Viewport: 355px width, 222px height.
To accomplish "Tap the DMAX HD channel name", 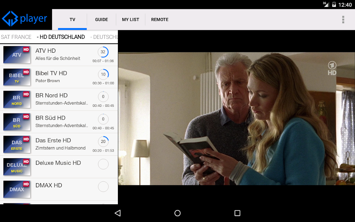I will tap(49, 185).
